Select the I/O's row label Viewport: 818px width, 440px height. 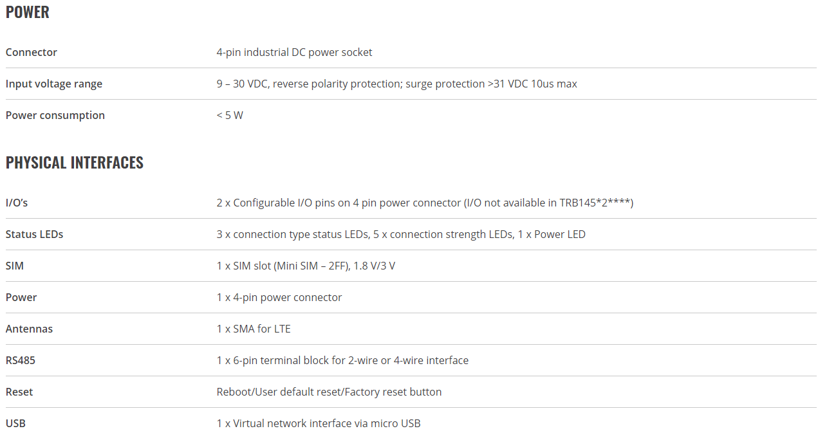pos(17,203)
